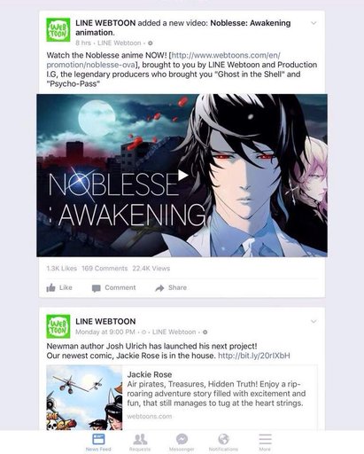Open the Notifications globe icon
Screen dimensions: 364x454
223,439
